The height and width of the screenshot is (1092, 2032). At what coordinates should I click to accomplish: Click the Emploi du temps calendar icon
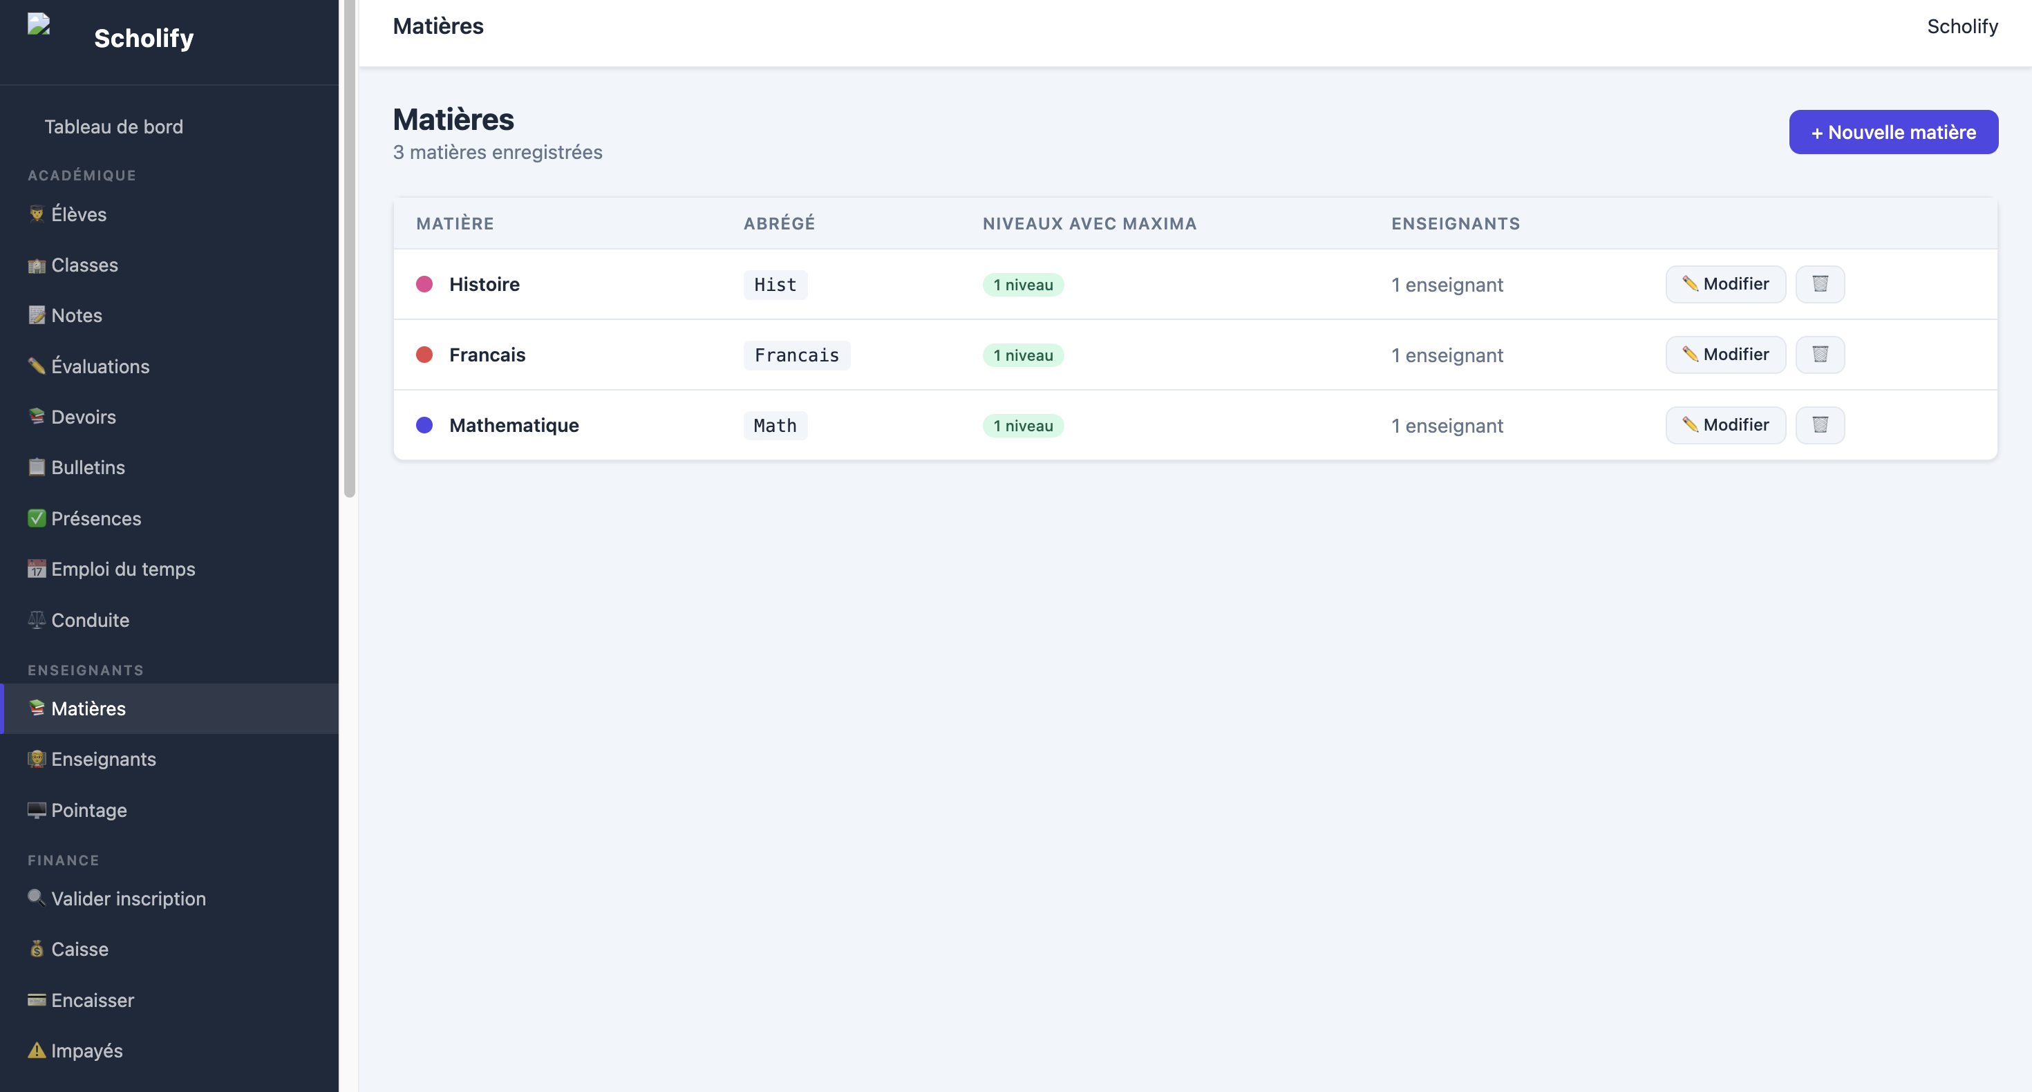tap(36, 569)
